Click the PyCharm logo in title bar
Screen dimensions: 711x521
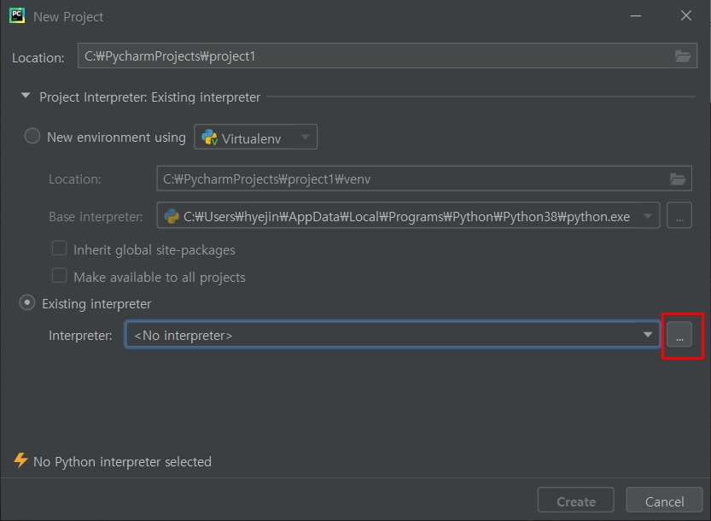pos(17,16)
